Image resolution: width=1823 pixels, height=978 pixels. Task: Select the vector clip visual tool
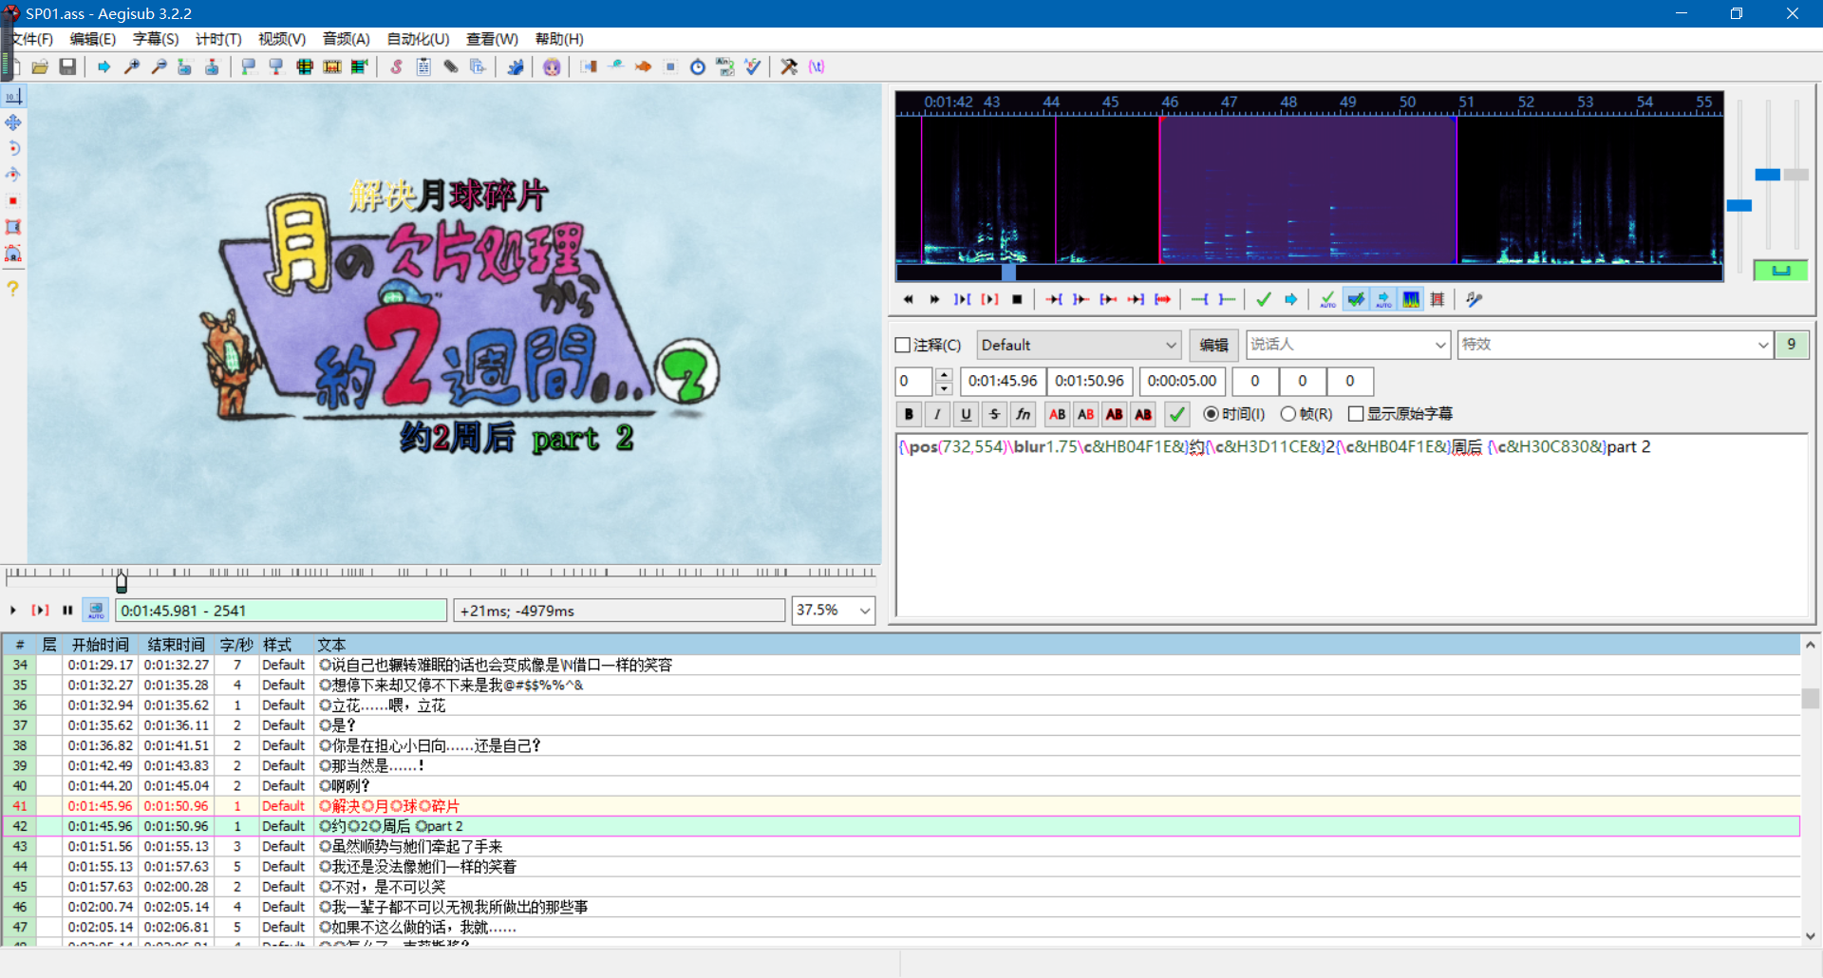pyautogui.click(x=13, y=254)
